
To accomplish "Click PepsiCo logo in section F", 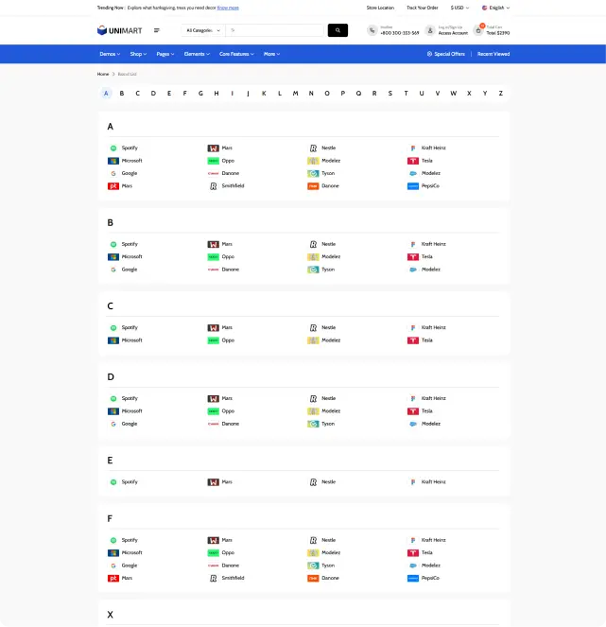I will click(x=413, y=578).
